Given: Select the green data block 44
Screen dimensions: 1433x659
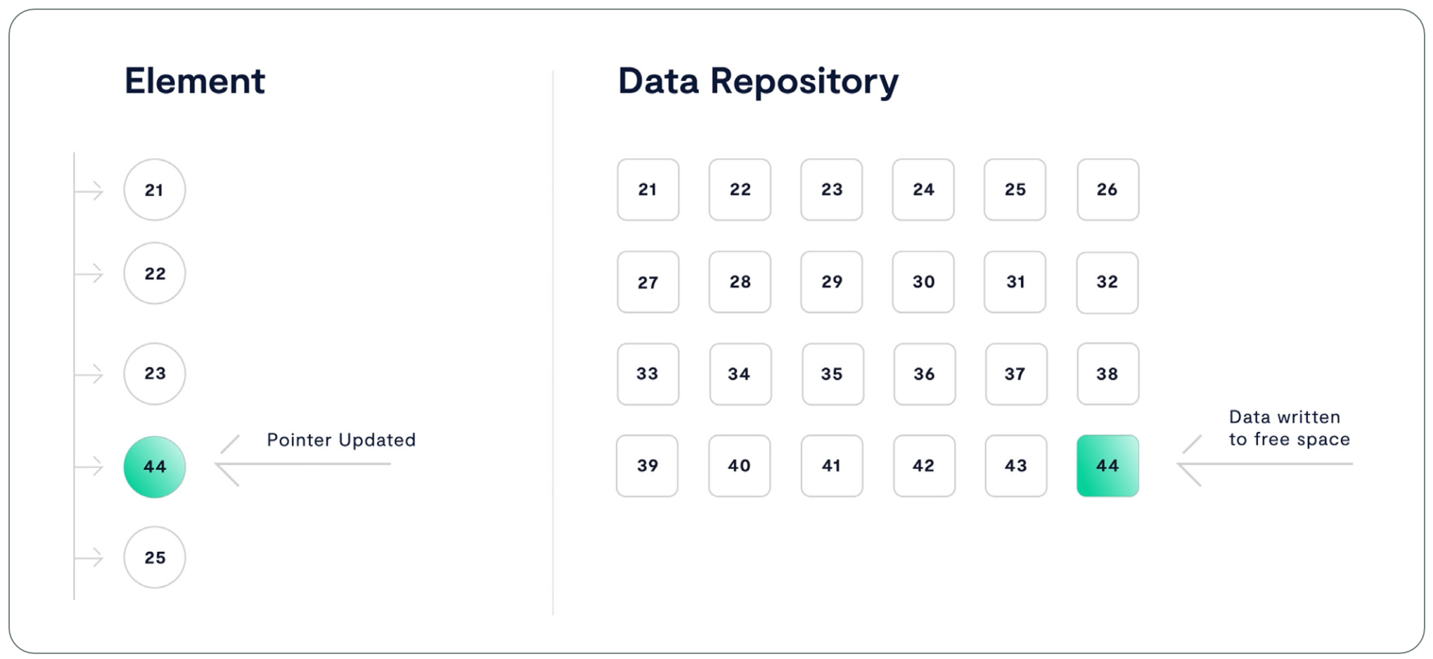Looking at the screenshot, I should coord(1107,466).
